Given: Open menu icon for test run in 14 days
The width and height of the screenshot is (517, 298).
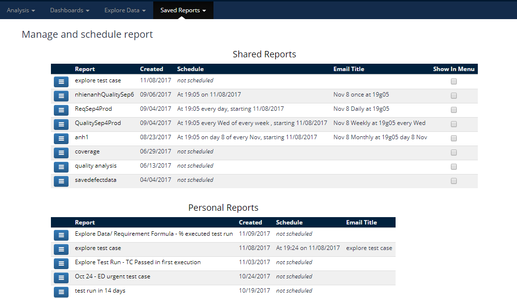Looking at the screenshot, I should (61, 292).
